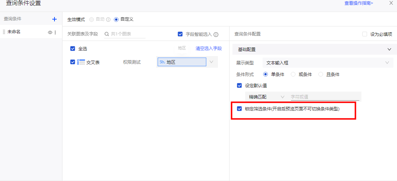Enable the 设为必填项 checkbox
This screenshot has width=397, height=181.
tap(365, 34)
